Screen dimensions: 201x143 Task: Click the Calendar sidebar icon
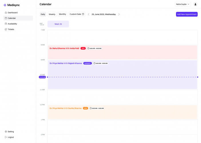point(6,18)
